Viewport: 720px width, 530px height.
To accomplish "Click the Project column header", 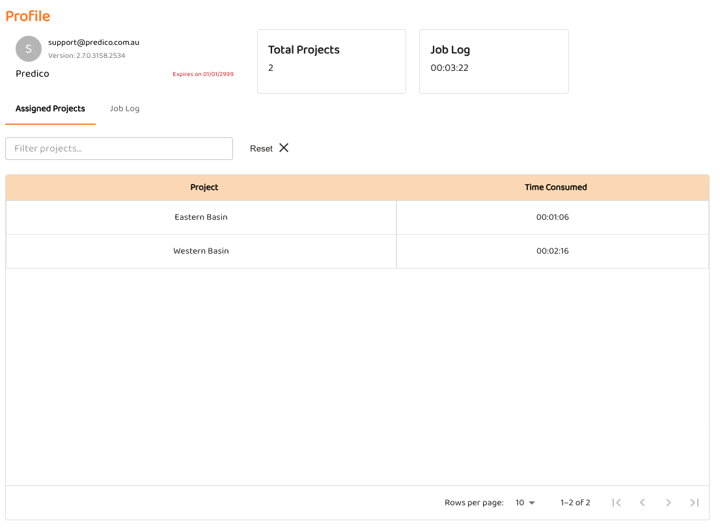I will 204,187.
